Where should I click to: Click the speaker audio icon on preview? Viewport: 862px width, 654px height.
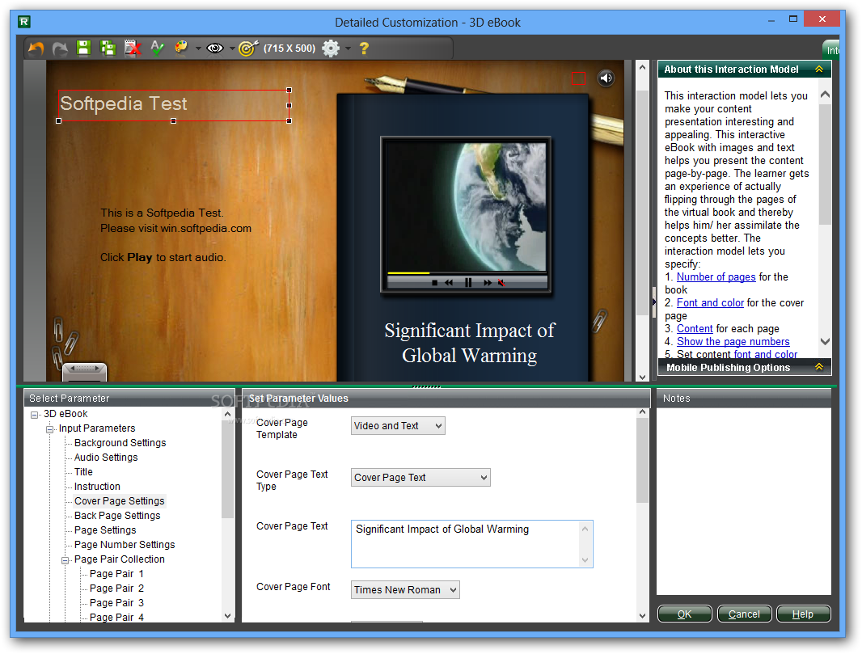[606, 78]
